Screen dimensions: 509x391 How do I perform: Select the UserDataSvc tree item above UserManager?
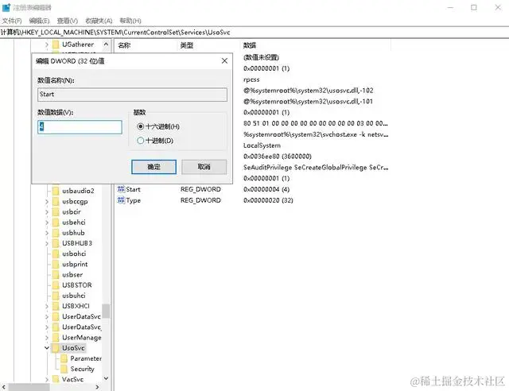pyautogui.click(x=81, y=327)
